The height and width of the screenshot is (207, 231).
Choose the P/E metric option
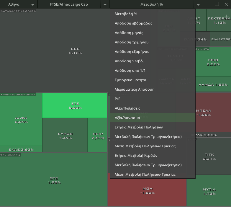coord(153,99)
